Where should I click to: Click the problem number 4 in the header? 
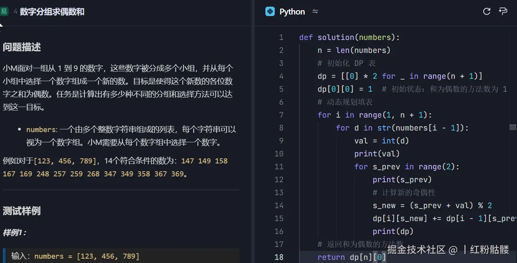pyautogui.click(x=14, y=12)
